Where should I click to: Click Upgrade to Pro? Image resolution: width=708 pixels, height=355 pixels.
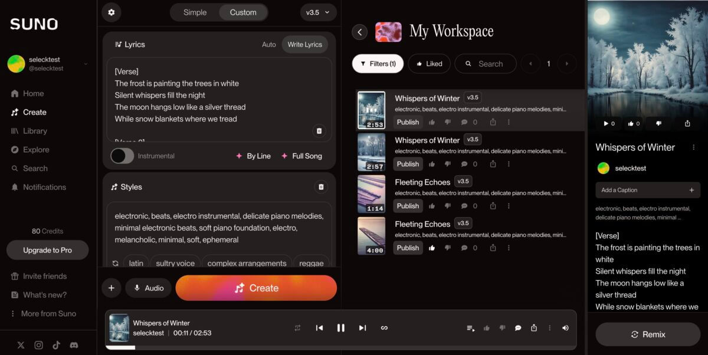click(x=47, y=250)
